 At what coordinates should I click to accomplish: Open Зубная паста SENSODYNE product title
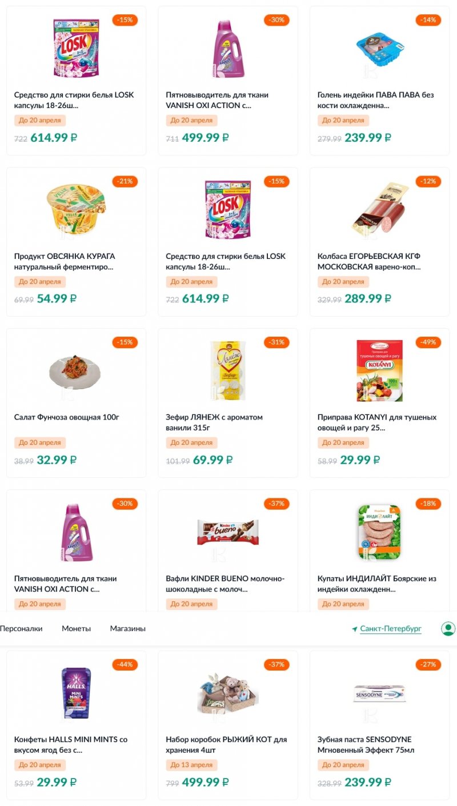tap(364, 745)
